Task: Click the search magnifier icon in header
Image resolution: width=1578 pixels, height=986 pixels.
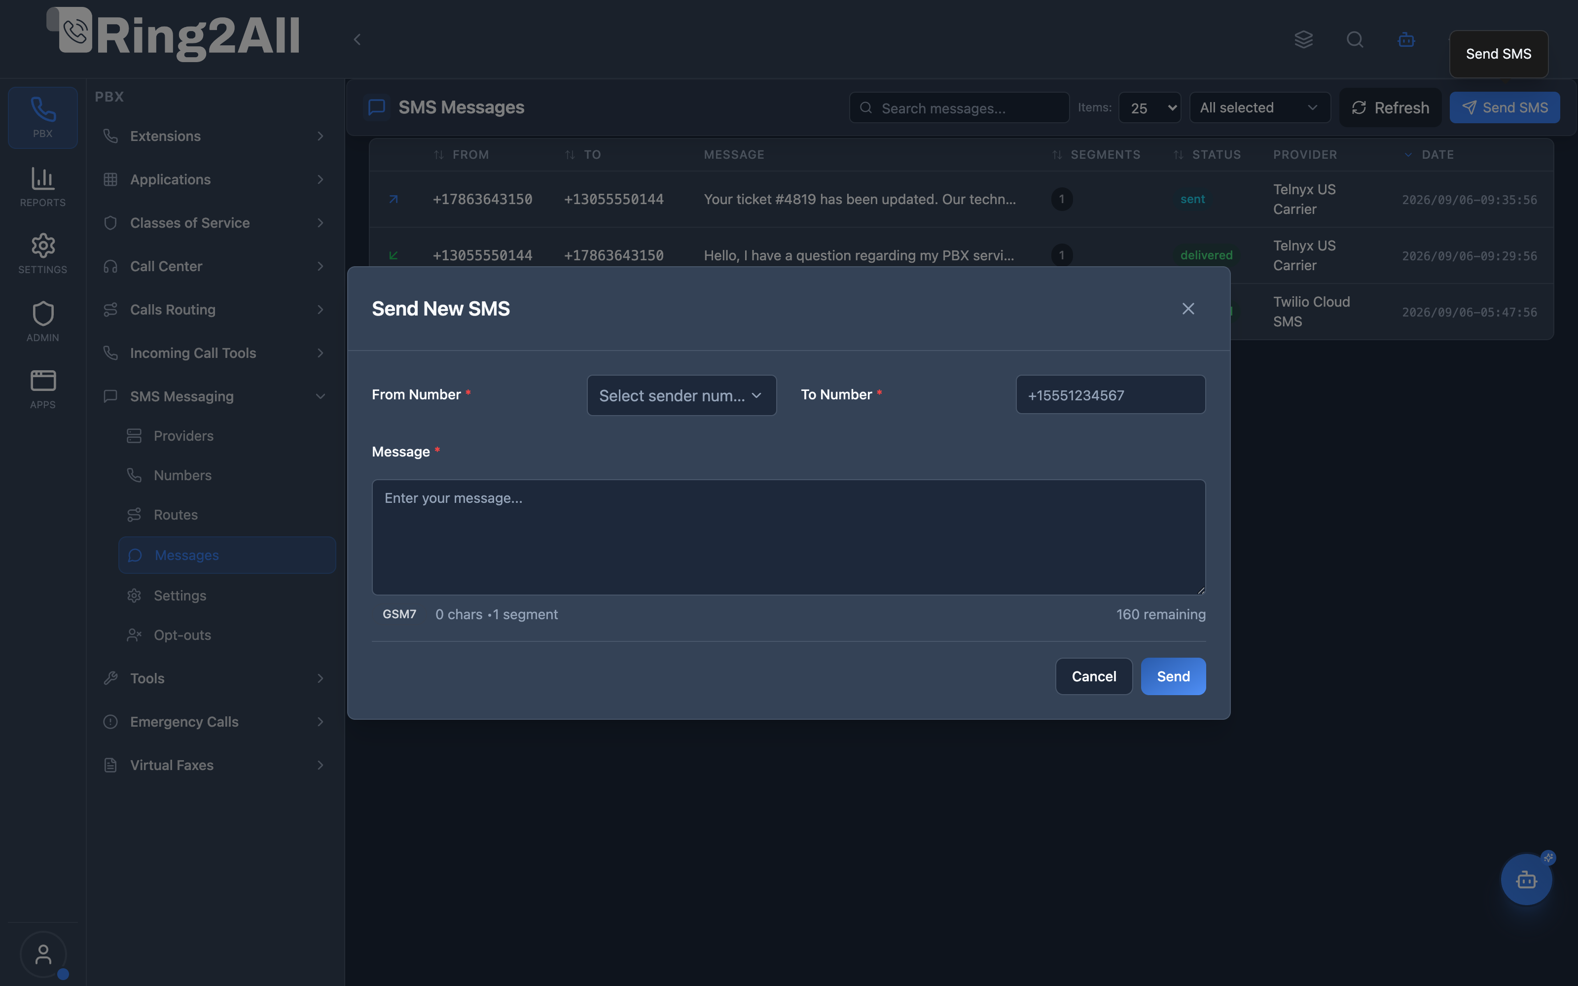Action: 1354,39
